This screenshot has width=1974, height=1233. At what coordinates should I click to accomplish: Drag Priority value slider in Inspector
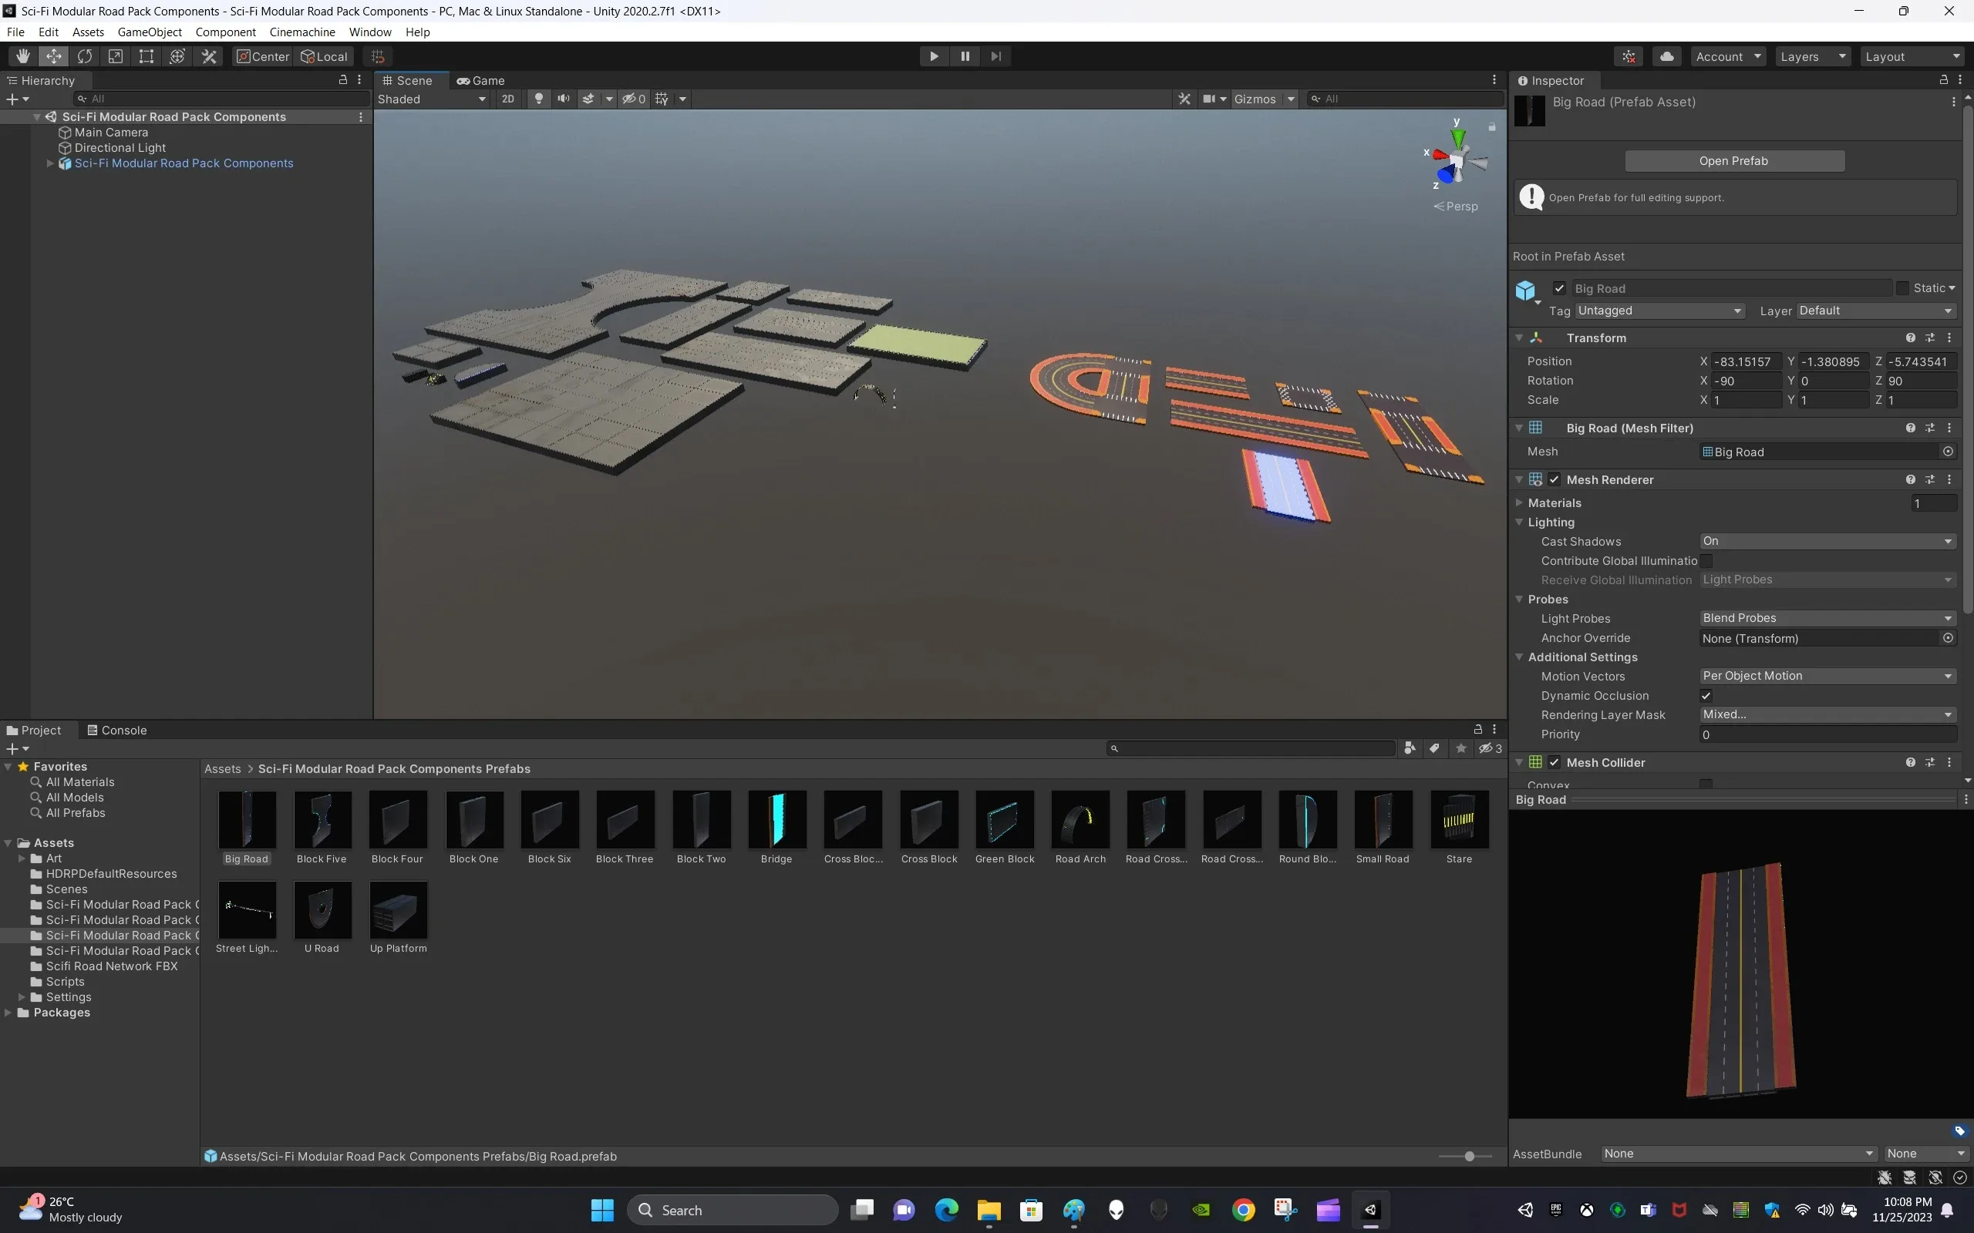click(1826, 734)
